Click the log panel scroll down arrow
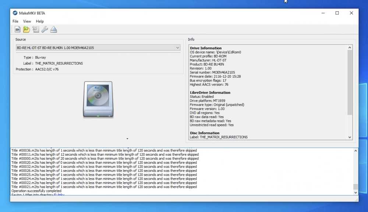Screen dimensions: 368x212 (355, 192)
